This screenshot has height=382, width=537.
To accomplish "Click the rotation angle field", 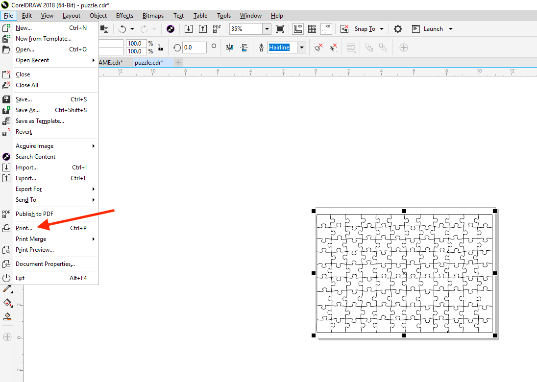I will [x=195, y=48].
